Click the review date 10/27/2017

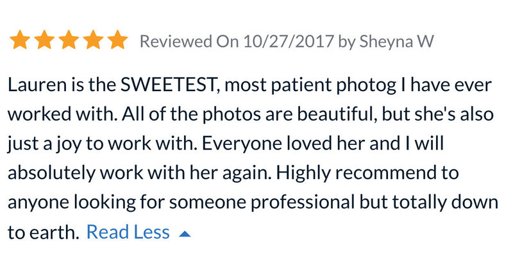289,41
